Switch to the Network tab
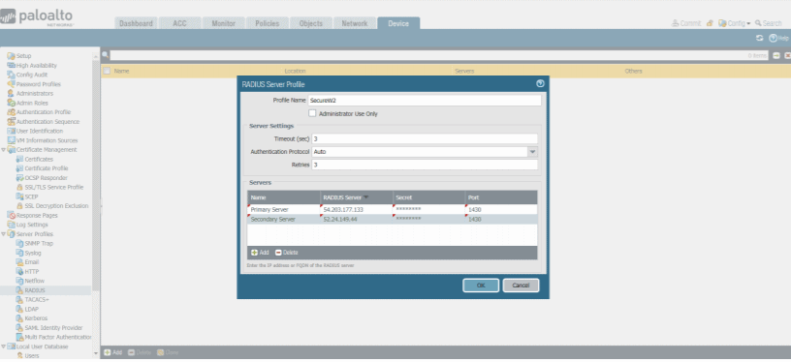 [355, 23]
